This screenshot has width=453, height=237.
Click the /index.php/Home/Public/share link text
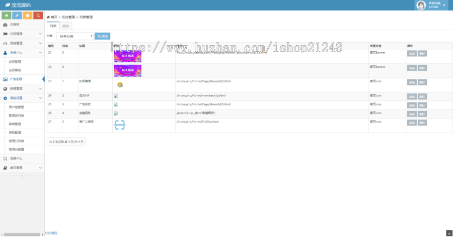coord(198,122)
